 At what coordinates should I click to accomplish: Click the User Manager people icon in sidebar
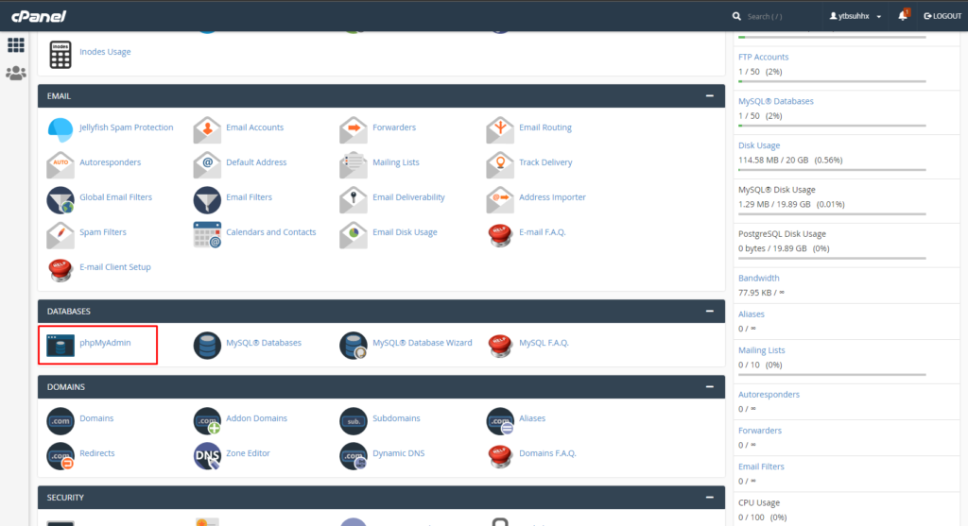pyautogui.click(x=16, y=73)
